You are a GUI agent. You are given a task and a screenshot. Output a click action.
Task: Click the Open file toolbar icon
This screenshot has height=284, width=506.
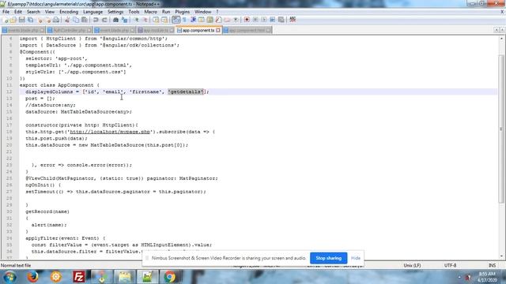tap(13, 20)
